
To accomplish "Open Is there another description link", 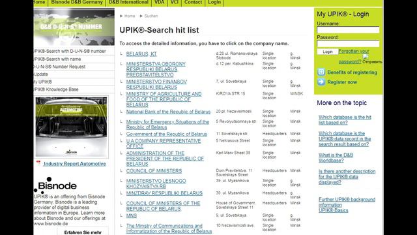I will tap(347, 177).
